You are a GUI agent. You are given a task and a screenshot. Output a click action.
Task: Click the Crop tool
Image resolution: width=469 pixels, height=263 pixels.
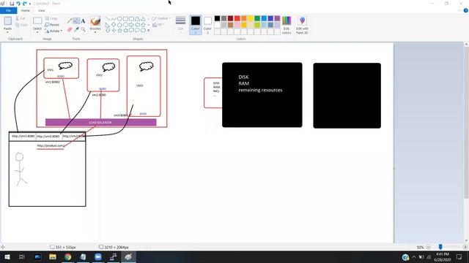coord(51,18)
